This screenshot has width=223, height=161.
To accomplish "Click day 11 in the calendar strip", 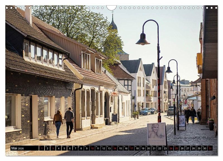I will point(98,148).
